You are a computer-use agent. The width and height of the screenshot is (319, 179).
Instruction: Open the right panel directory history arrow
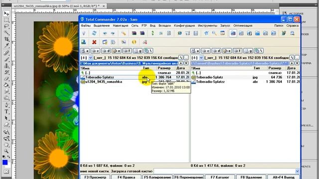tap(297, 63)
